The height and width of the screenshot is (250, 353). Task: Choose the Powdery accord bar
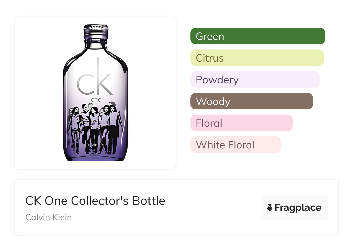(255, 80)
